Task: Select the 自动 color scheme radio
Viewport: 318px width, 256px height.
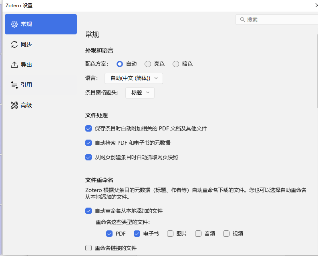Action: pos(120,64)
